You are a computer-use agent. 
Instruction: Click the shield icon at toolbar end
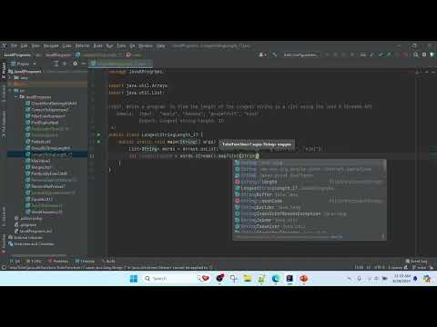432,54
